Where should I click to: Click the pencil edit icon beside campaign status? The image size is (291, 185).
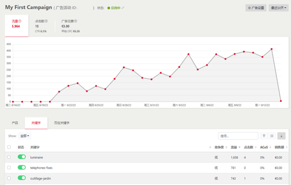point(123,8)
